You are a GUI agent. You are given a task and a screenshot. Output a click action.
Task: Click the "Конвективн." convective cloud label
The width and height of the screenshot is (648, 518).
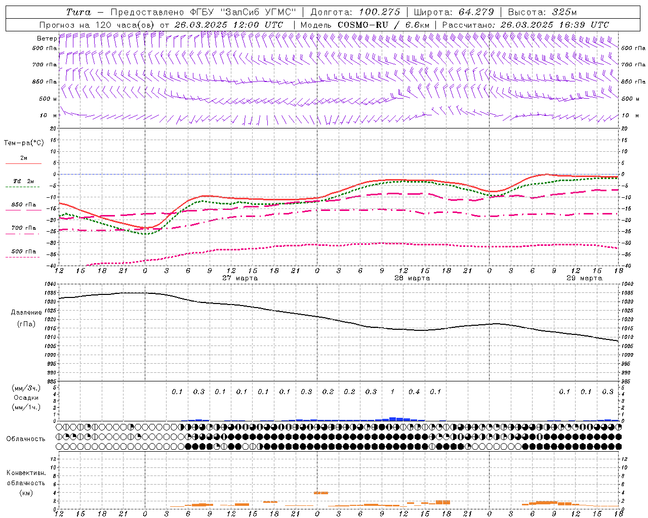pyautogui.click(x=26, y=473)
